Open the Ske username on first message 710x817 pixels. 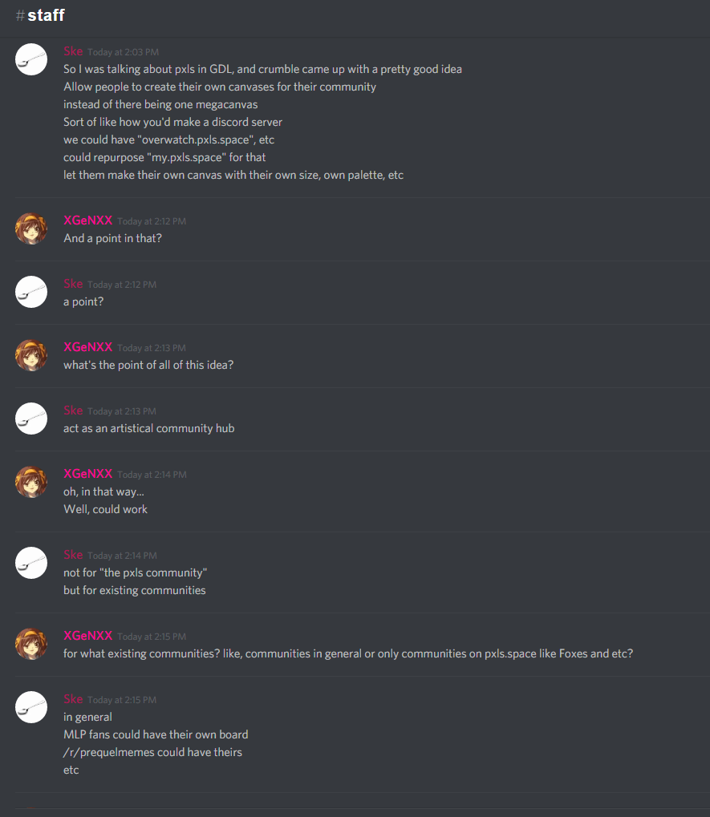pos(73,51)
